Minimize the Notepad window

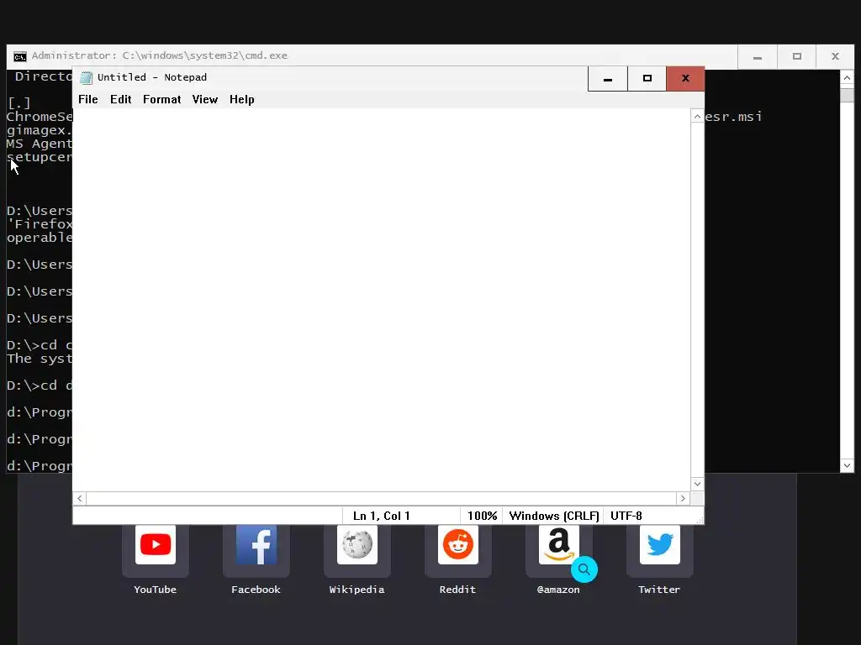pos(607,79)
